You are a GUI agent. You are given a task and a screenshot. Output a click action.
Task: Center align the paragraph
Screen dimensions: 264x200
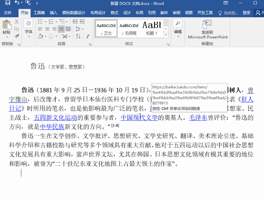pos(47,29)
